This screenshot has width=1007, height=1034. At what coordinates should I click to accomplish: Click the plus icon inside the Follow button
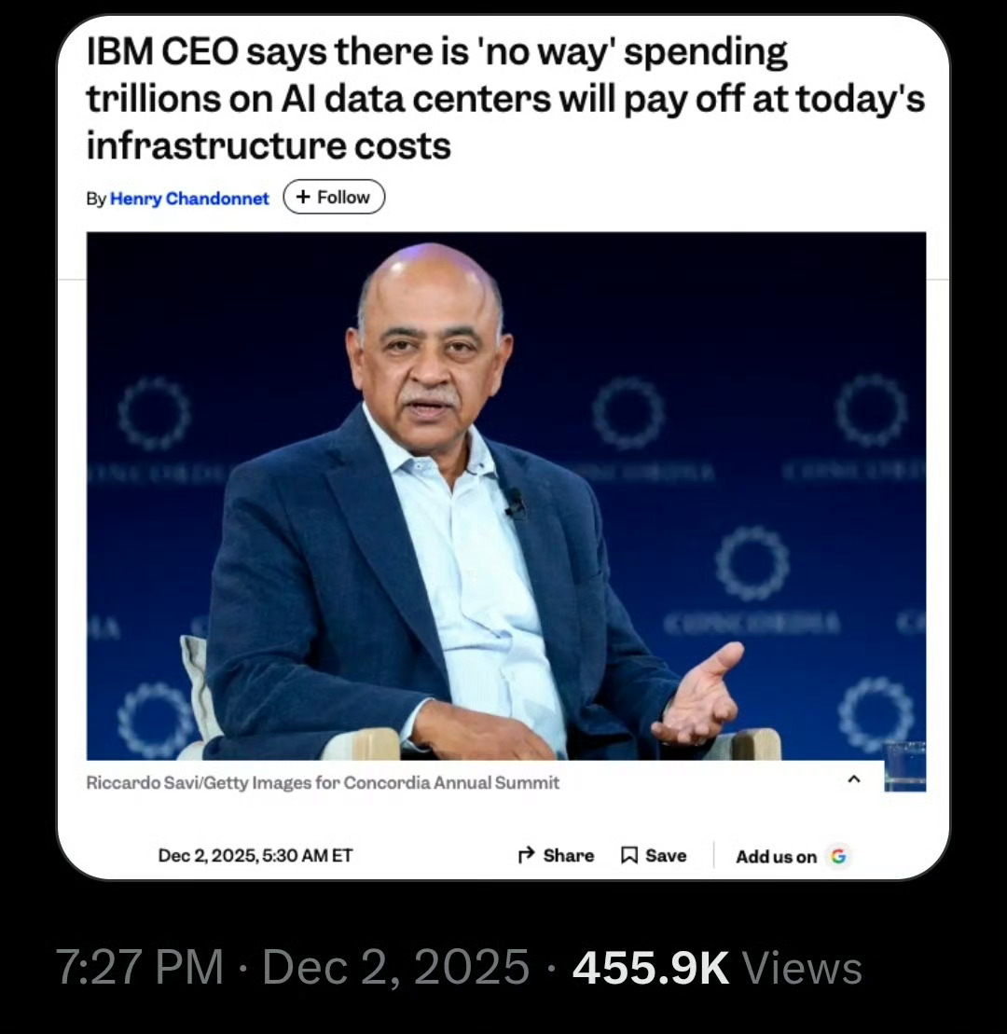click(x=303, y=197)
